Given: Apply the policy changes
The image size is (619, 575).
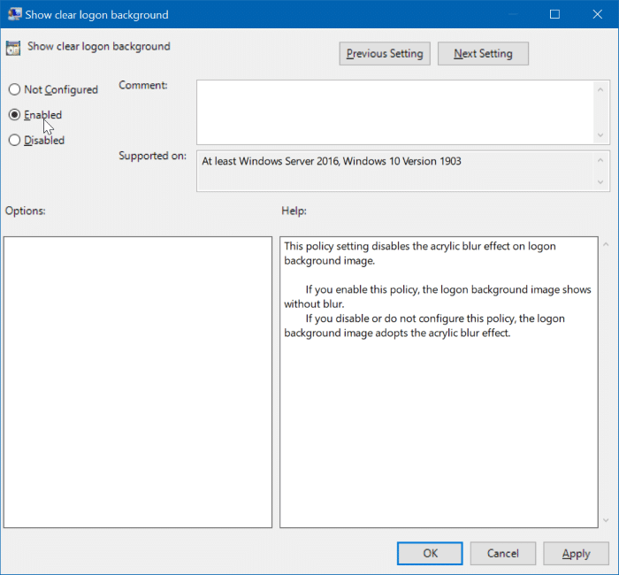Looking at the screenshot, I should (x=576, y=553).
